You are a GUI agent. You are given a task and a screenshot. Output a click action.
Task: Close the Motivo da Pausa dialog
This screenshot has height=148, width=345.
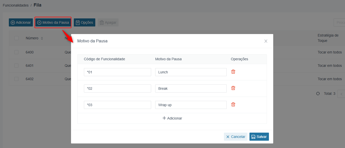click(x=266, y=41)
